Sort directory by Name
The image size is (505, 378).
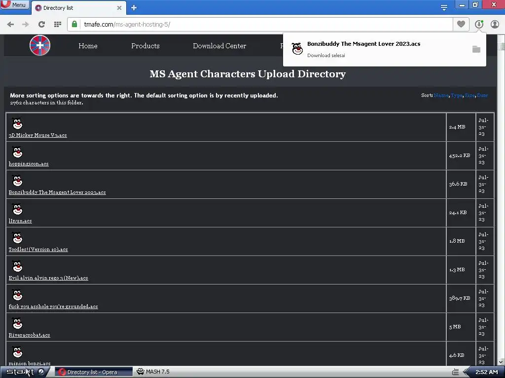click(441, 95)
